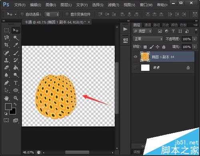Click the black background color swatch

[x=13, y=111]
